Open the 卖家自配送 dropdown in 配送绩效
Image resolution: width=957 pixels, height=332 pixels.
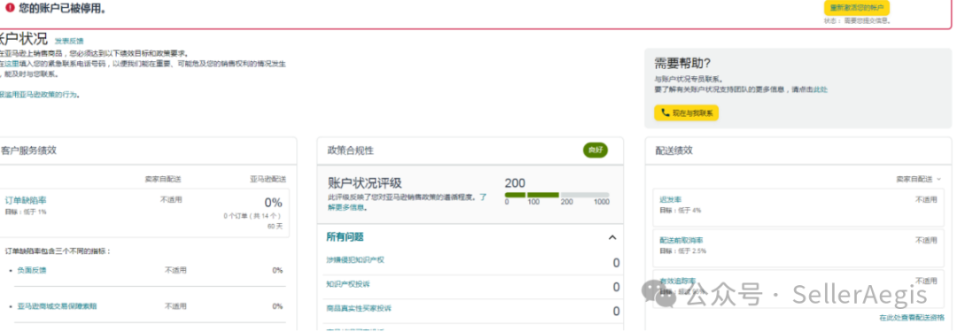(918, 179)
